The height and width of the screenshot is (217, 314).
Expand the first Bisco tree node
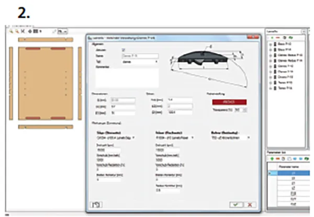pos(270,43)
